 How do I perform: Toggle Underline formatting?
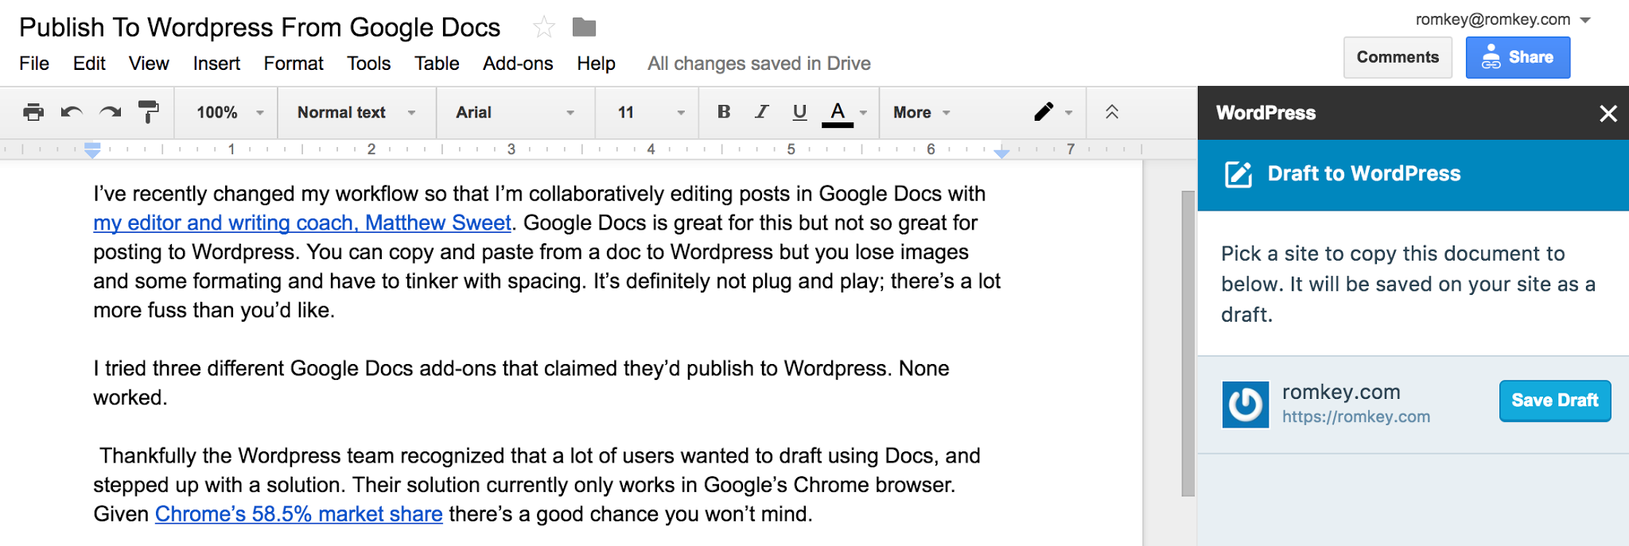click(799, 112)
